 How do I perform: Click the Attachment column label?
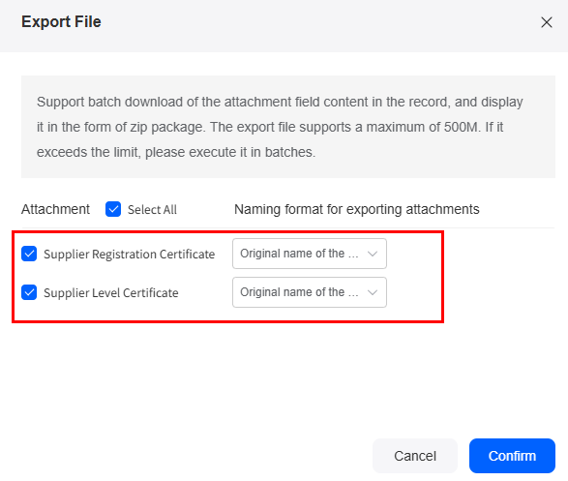pos(55,209)
